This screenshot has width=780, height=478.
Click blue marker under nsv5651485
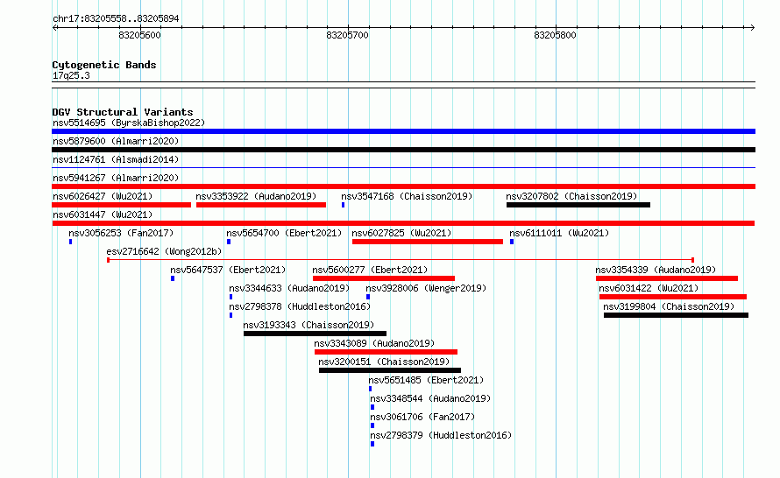pos(370,389)
